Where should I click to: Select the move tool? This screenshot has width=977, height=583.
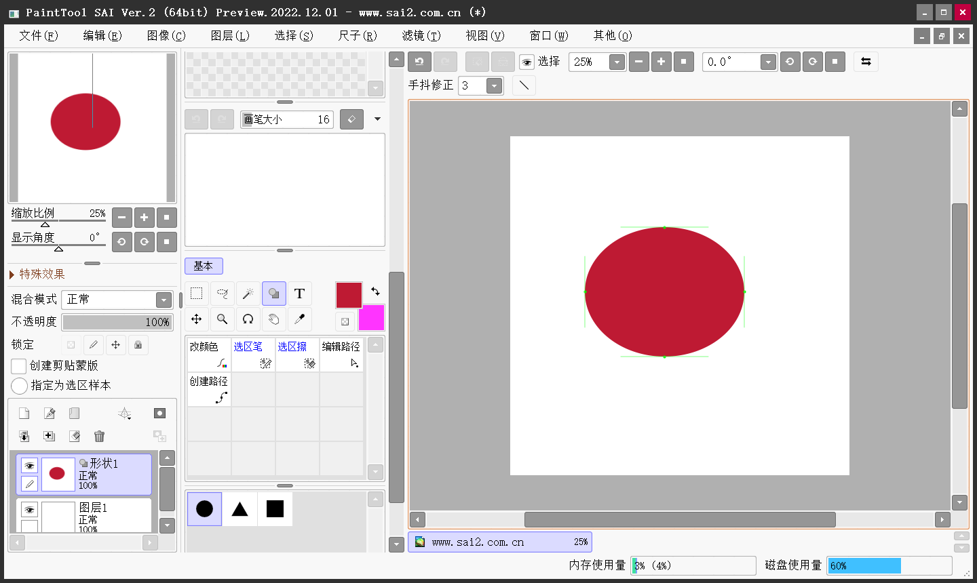coord(197,319)
